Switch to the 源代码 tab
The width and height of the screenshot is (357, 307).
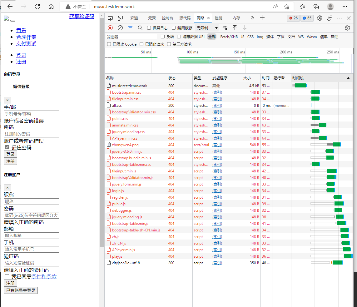tap(185, 18)
